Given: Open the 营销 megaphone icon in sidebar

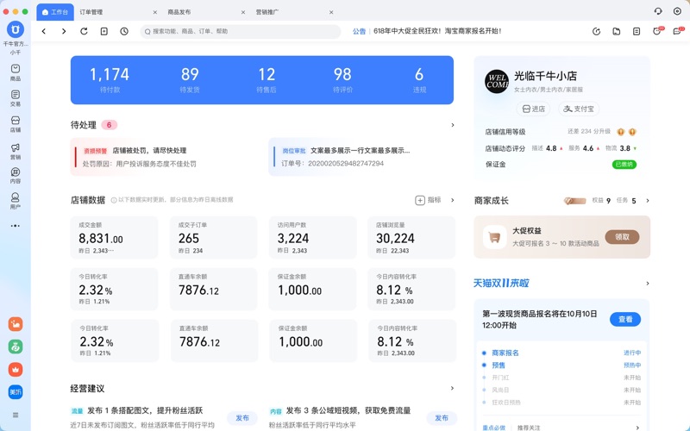Looking at the screenshot, I should click(x=16, y=151).
